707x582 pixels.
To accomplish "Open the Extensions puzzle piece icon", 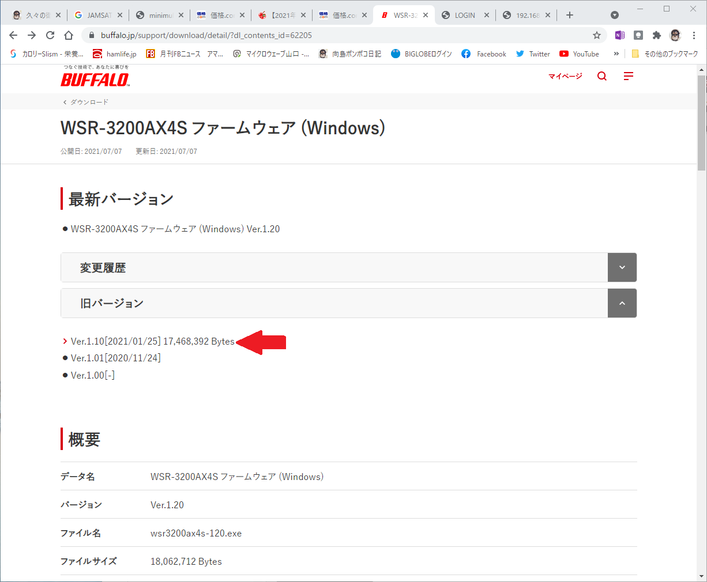I will (656, 35).
